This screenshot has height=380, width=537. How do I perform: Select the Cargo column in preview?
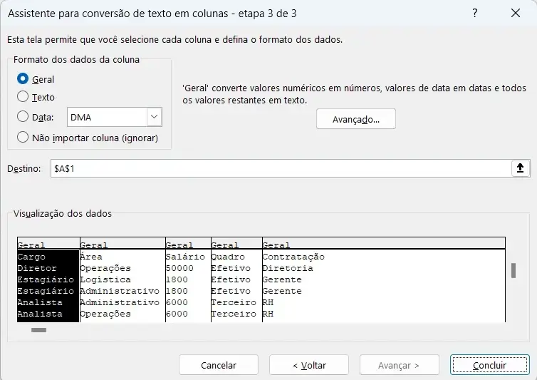[x=31, y=257]
